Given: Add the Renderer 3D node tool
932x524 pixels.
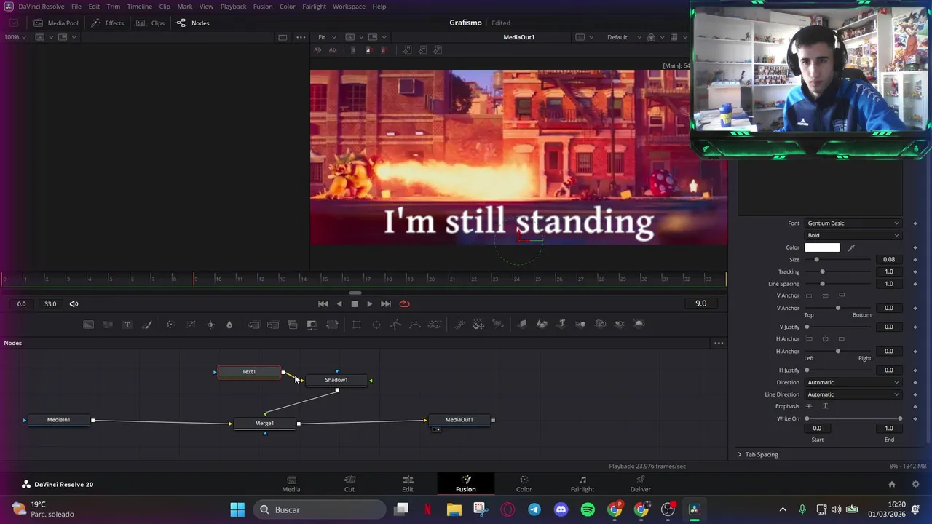Looking at the screenshot, I should (639, 325).
